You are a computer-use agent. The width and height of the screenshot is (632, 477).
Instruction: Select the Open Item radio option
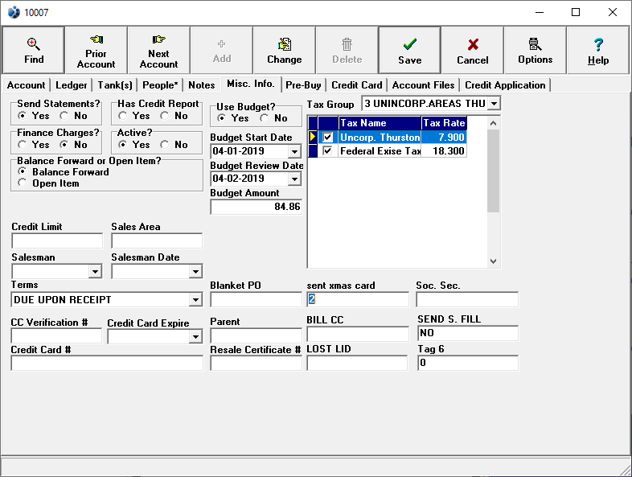pos(23,183)
